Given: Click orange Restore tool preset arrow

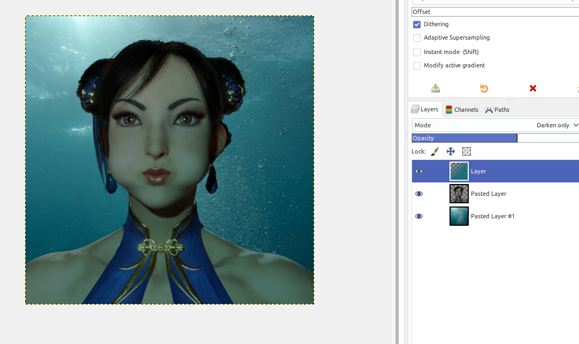Looking at the screenshot, I should (x=484, y=88).
